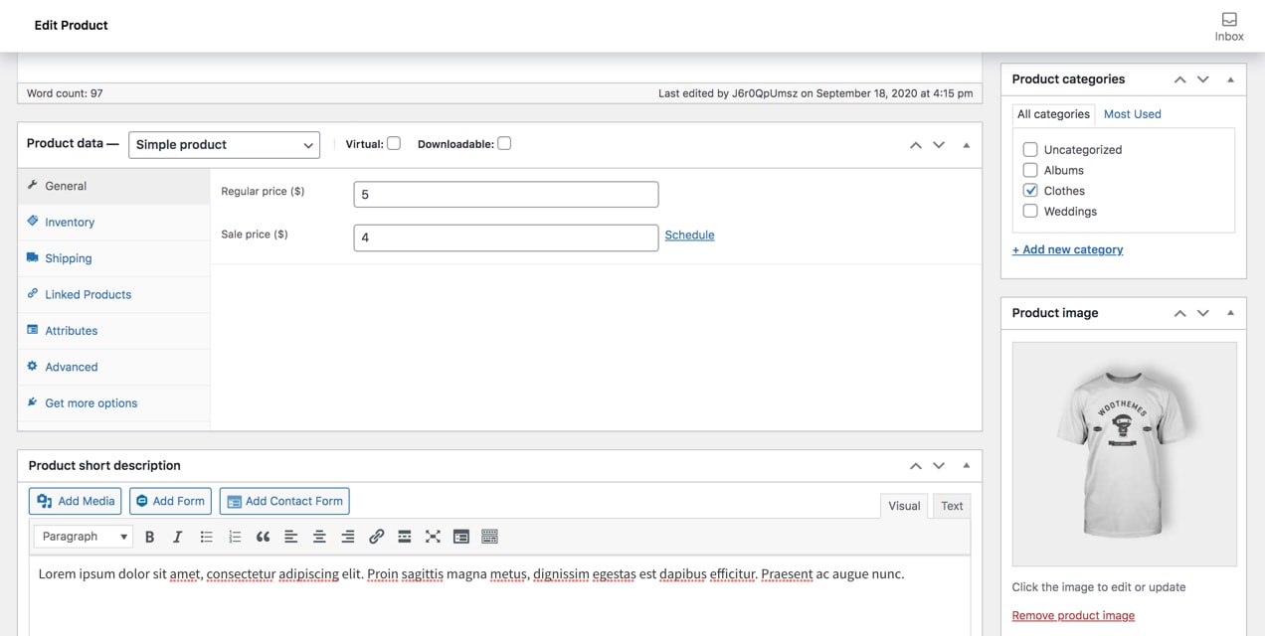Move Product categories panel down
Screen dimensions: 1265x636
[1203, 79]
